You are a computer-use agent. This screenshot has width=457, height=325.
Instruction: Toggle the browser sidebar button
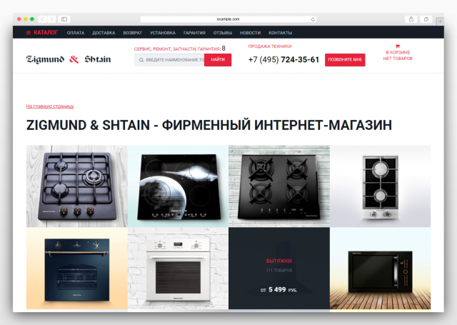click(x=64, y=19)
